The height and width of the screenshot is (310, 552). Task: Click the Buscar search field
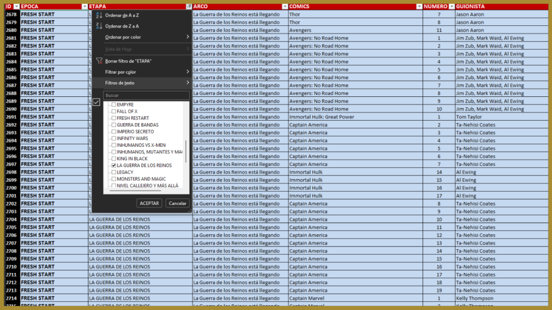(146, 95)
